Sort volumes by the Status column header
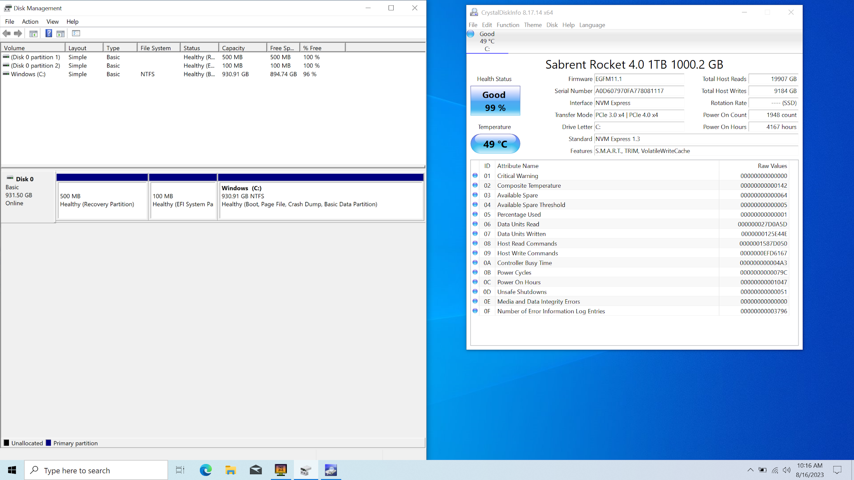The height and width of the screenshot is (480, 854). [200, 48]
